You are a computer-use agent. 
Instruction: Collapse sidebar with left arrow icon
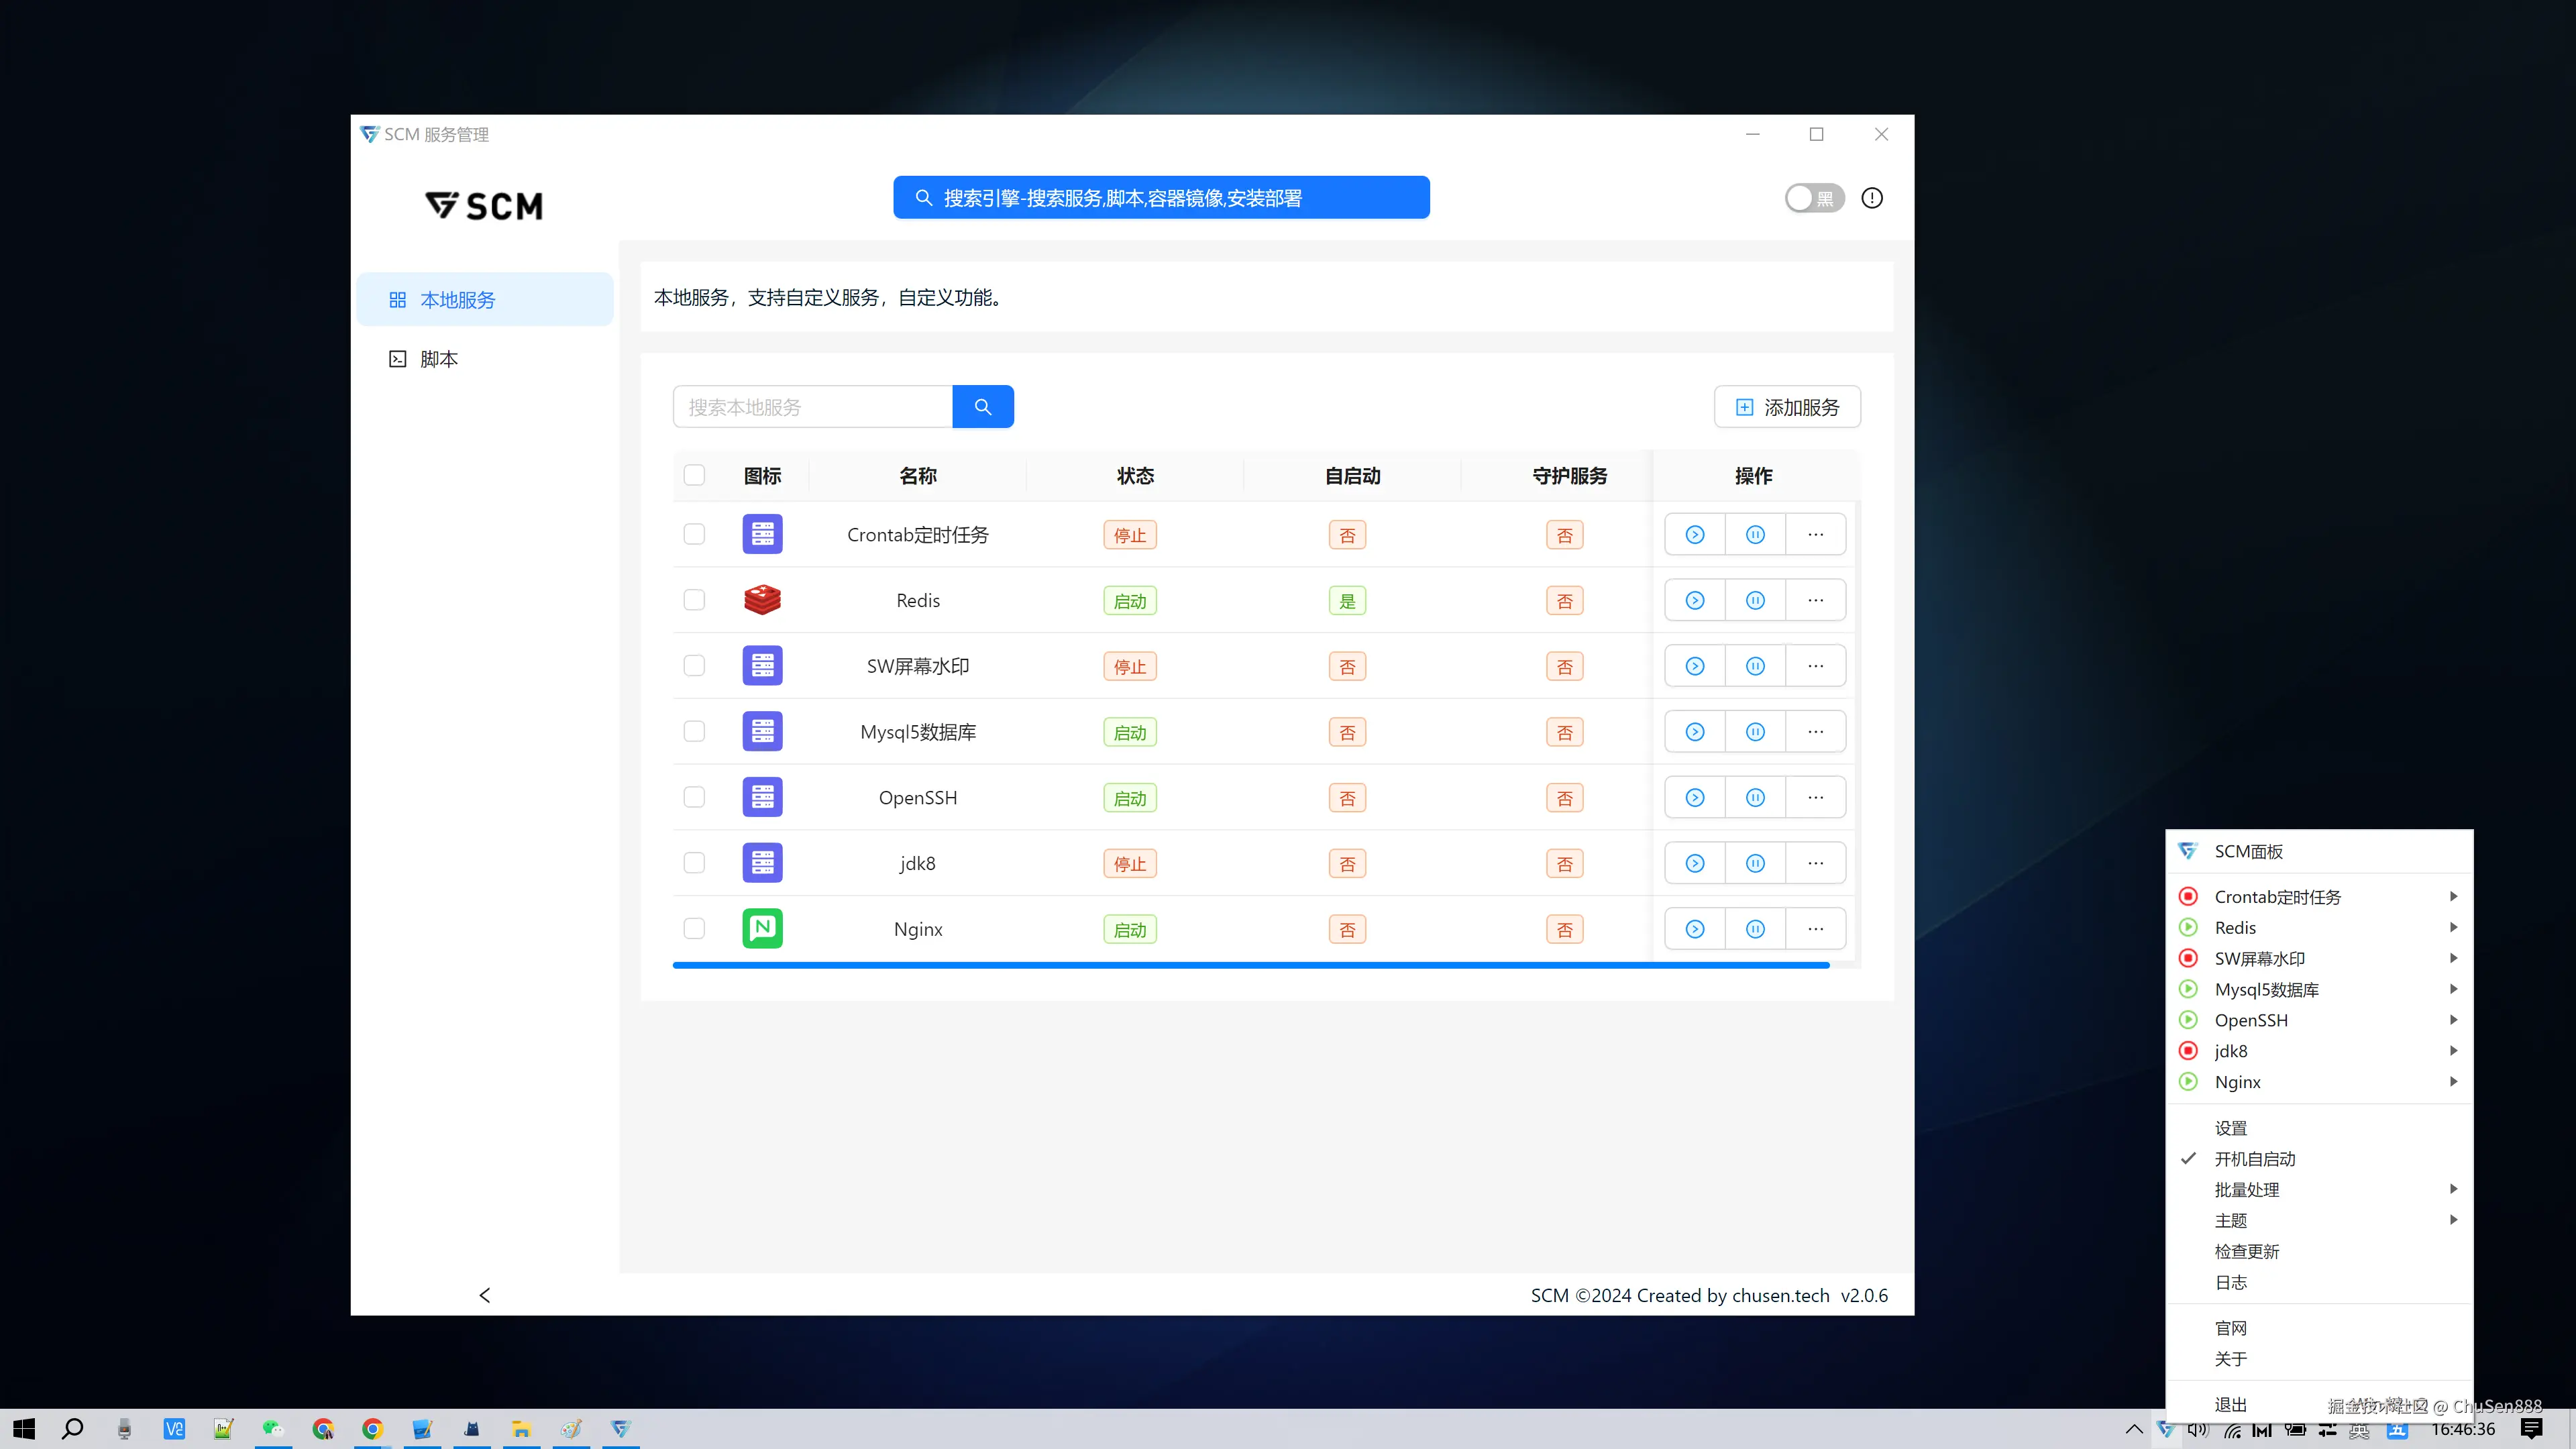pyautogui.click(x=485, y=1295)
